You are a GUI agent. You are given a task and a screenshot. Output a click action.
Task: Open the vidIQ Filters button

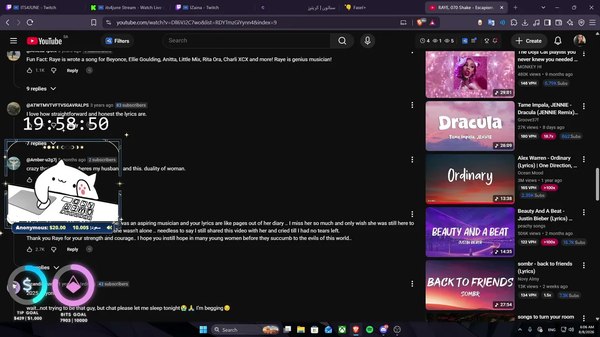click(117, 41)
